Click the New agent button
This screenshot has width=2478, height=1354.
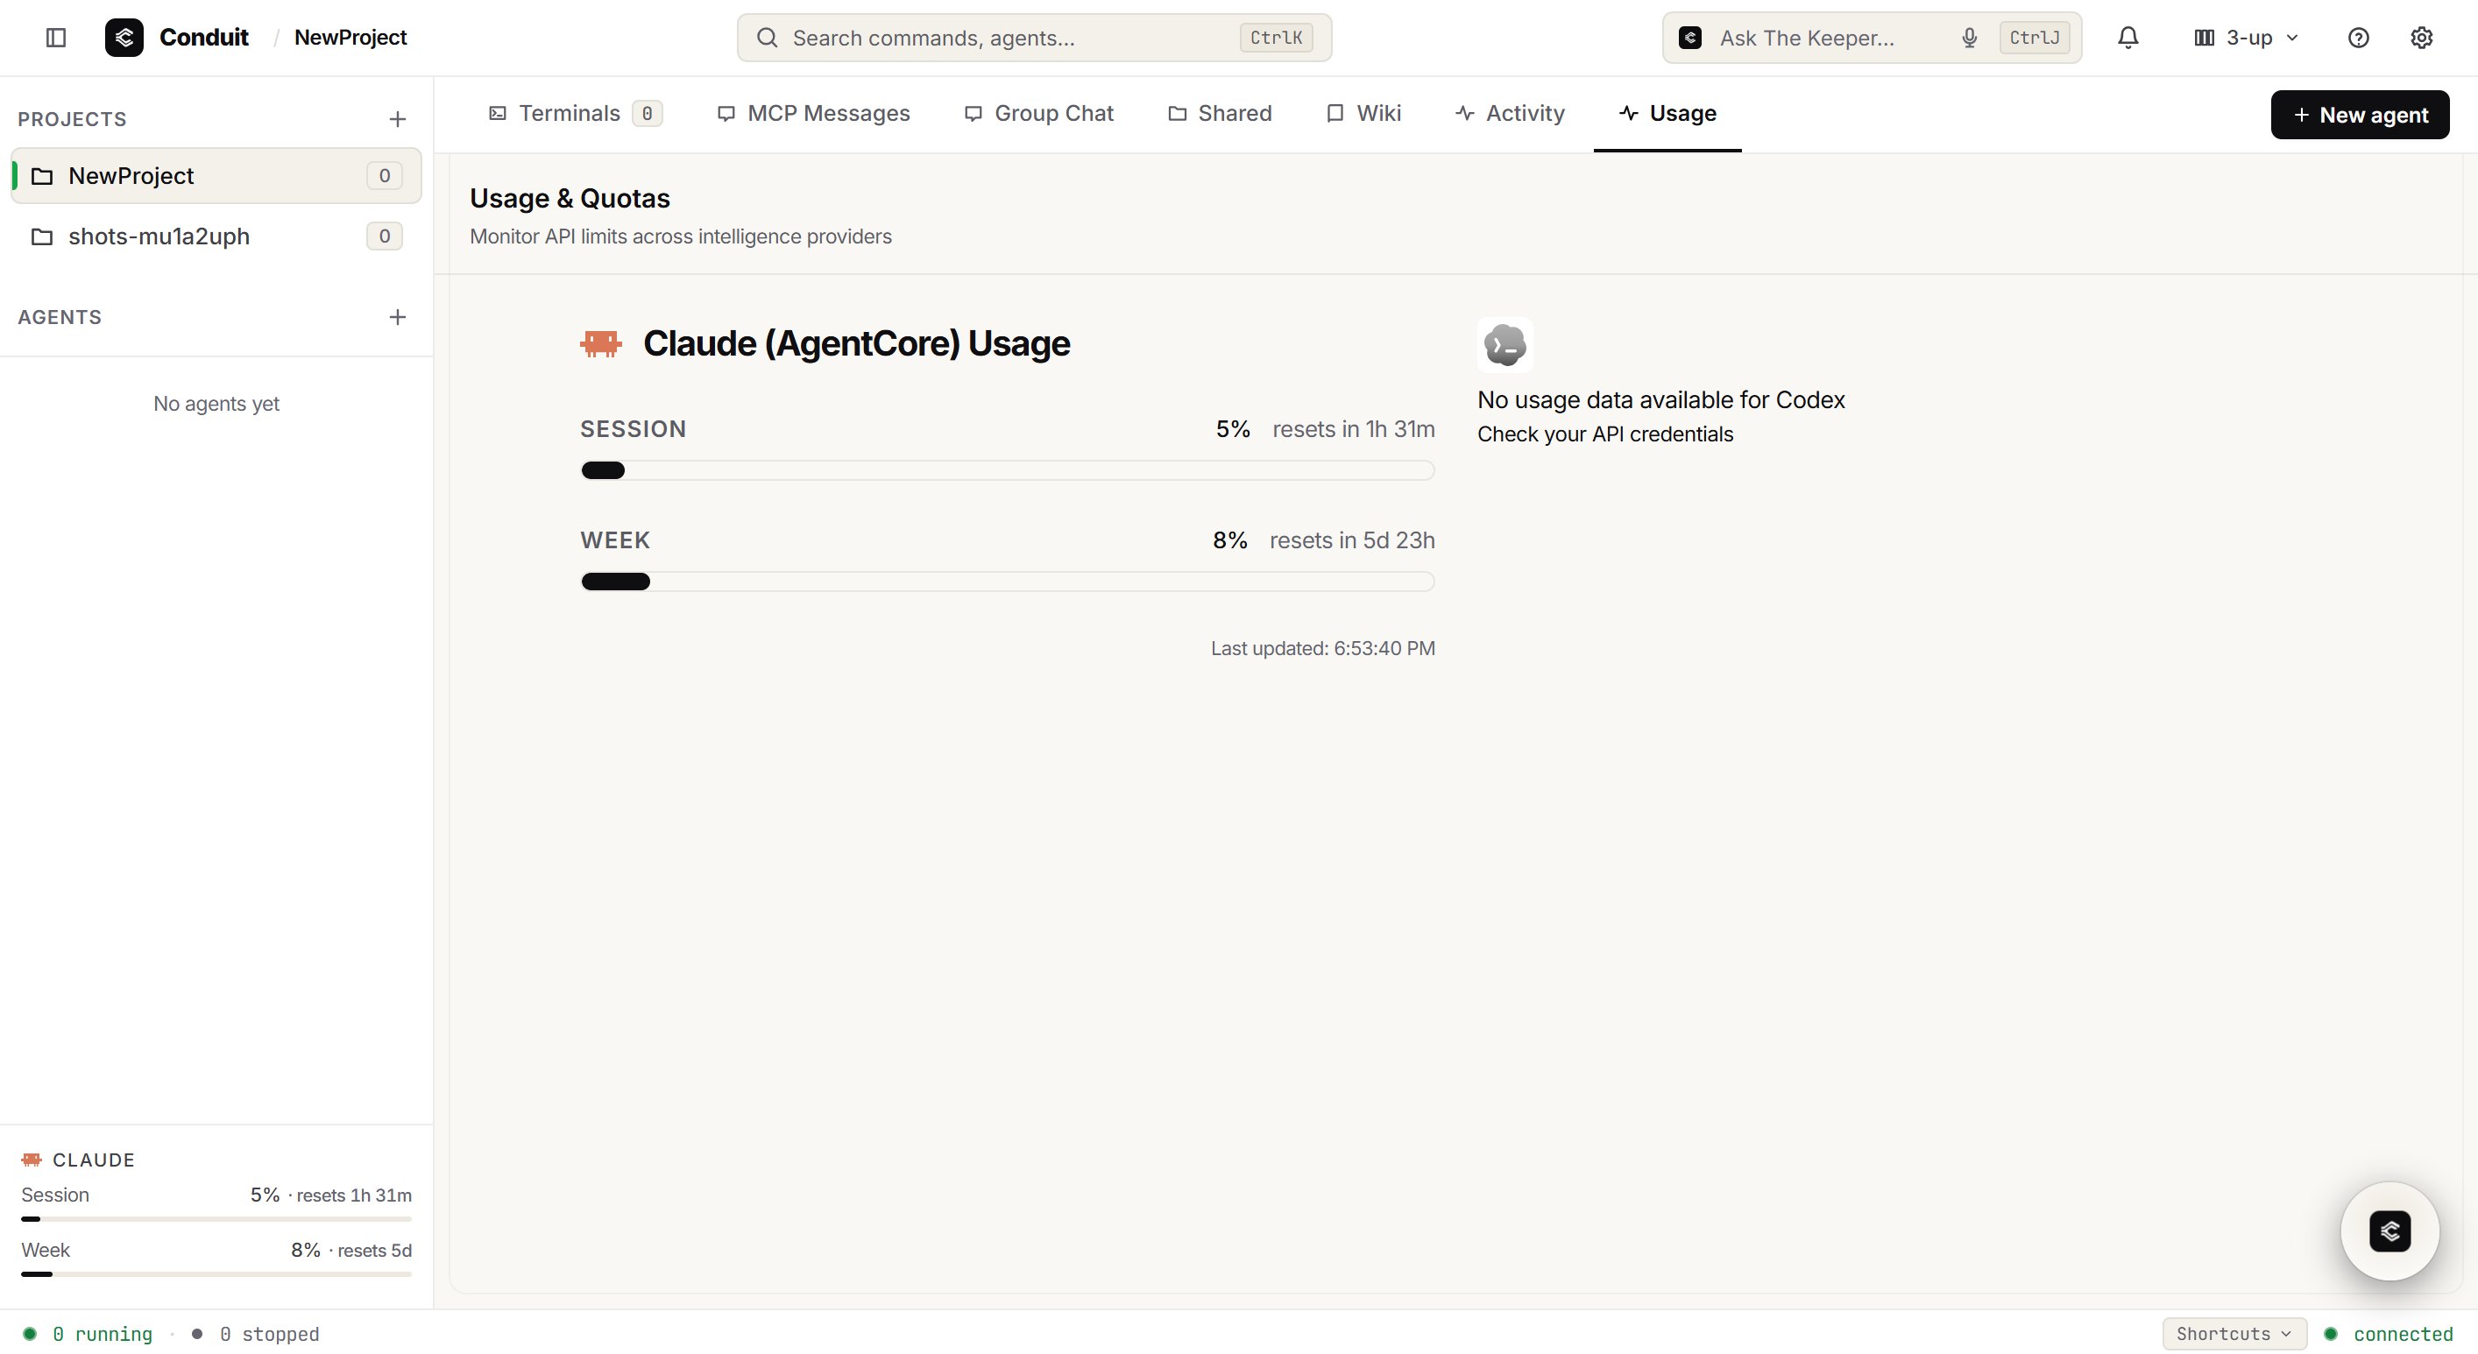coord(2360,115)
